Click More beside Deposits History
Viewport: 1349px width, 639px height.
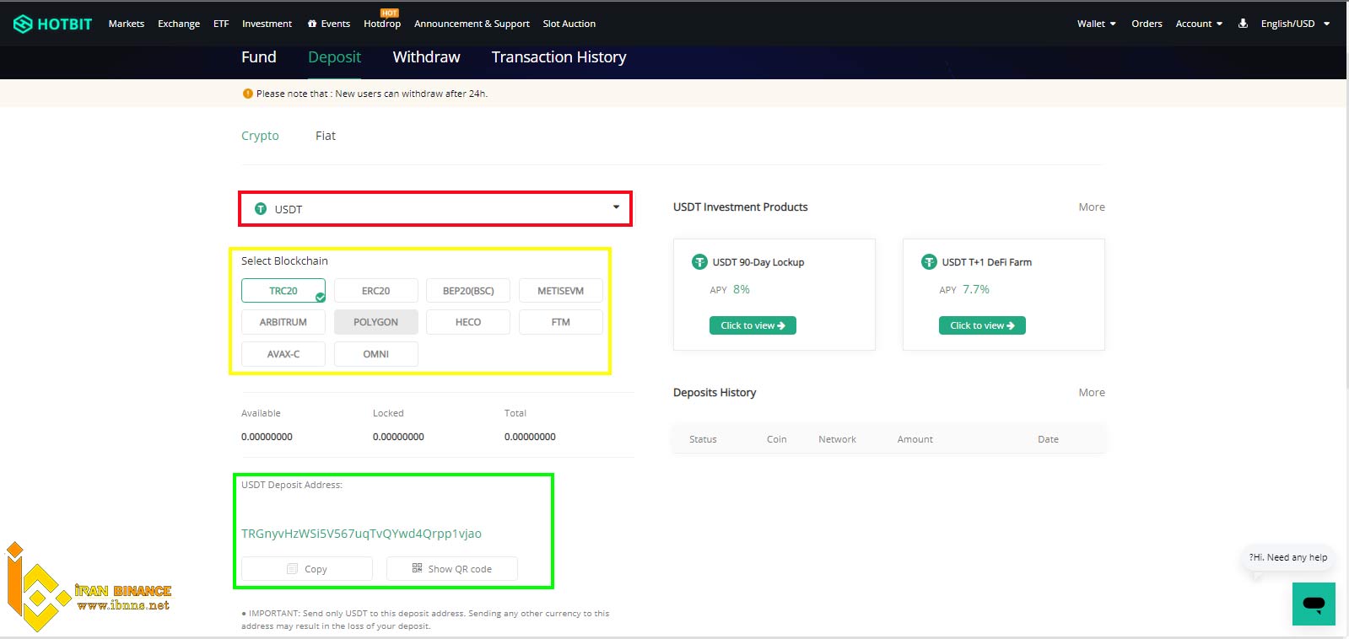[x=1092, y=393]
